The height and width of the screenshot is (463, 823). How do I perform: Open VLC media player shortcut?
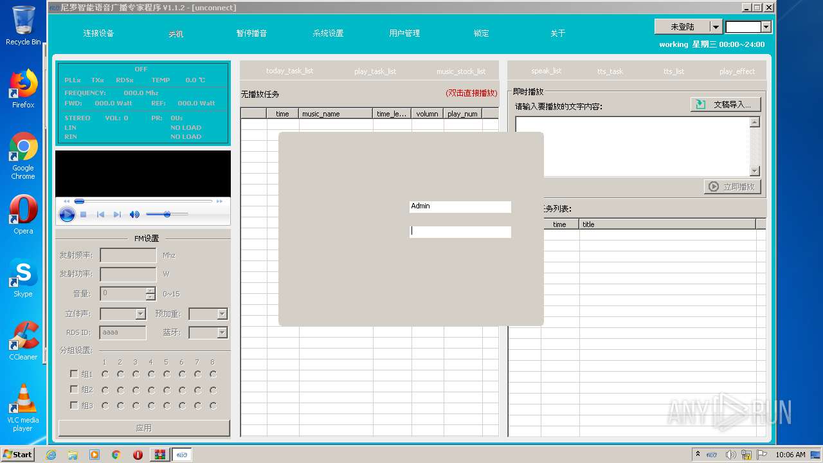[x=23, y=408]
